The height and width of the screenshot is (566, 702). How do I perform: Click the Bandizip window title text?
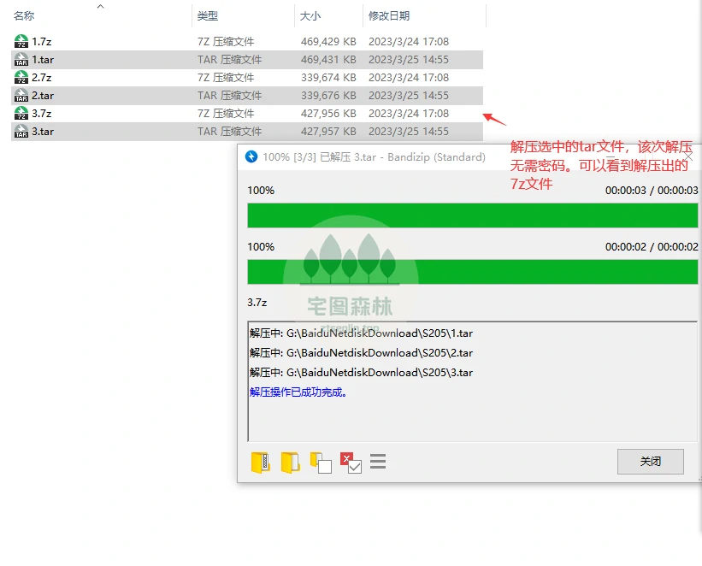(374, 157)
